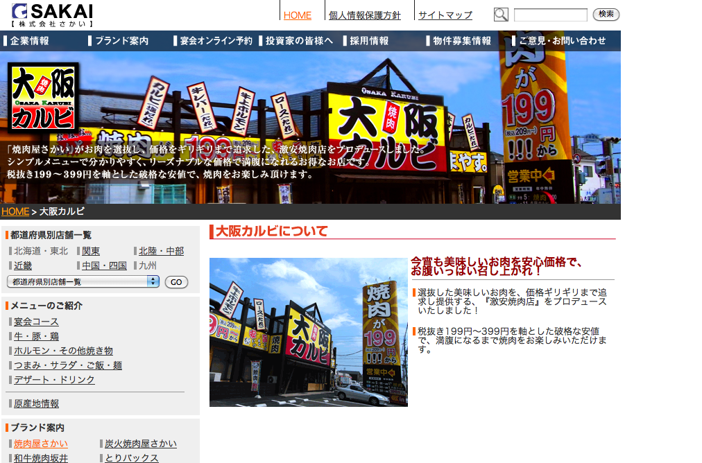The height and width of the screenshot is (463, 702).
Task: Click the Osaka Karubi brand logo badge
Action: tap(44, 98)
